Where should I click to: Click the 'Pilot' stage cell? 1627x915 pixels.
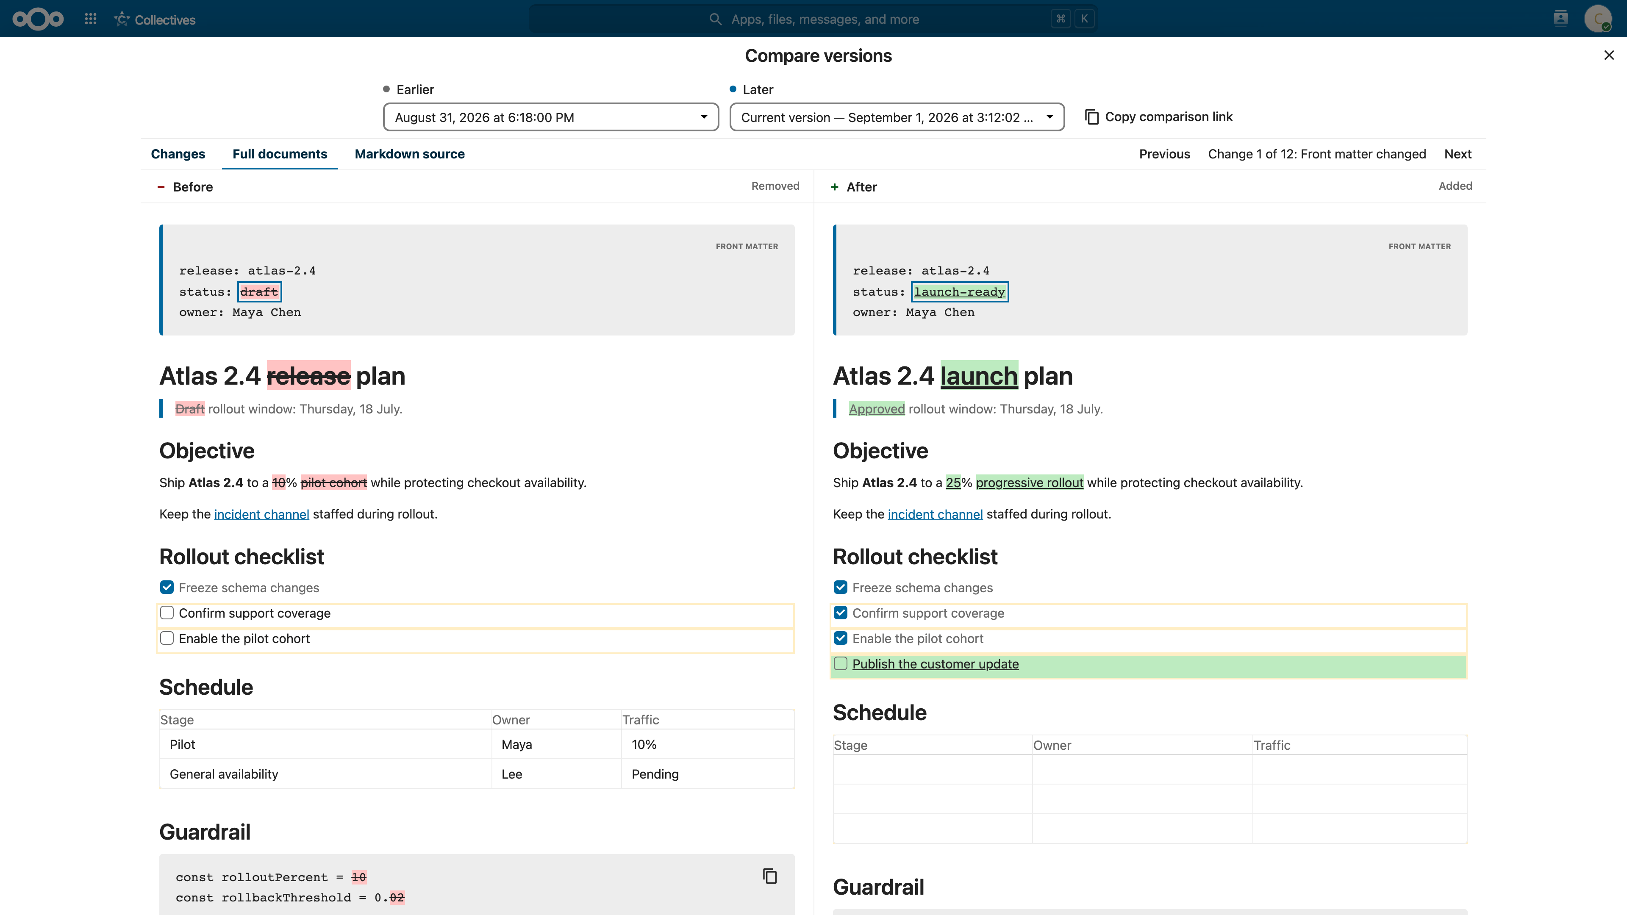pyautogui.click(x=325, y=745)
